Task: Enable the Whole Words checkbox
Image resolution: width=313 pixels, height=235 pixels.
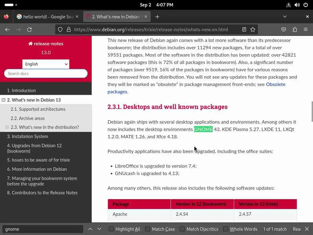Action: click(x=225, y=229)
